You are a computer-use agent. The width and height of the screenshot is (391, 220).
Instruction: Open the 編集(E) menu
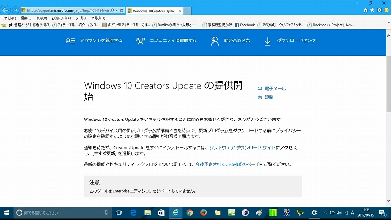(x=26, y=18)
